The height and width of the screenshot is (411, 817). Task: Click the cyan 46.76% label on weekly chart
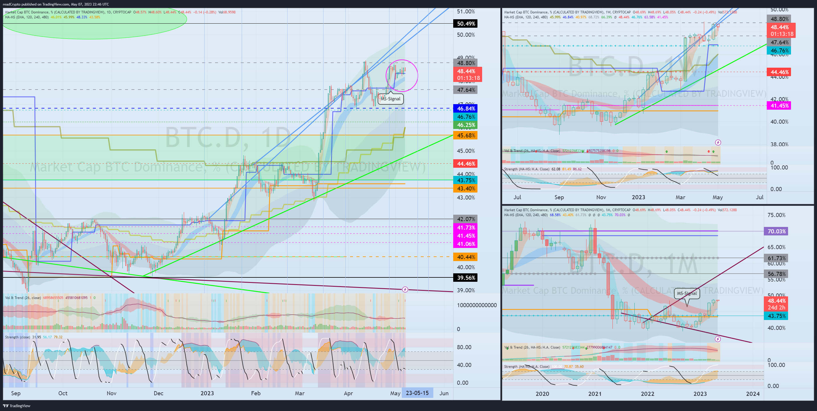pyautogui.click(x=779, y=51)
